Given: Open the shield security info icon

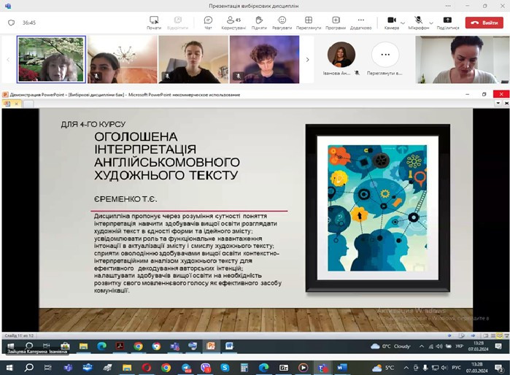Looking at the screenshot, I should pyautogui.click(x=11, y=23).
